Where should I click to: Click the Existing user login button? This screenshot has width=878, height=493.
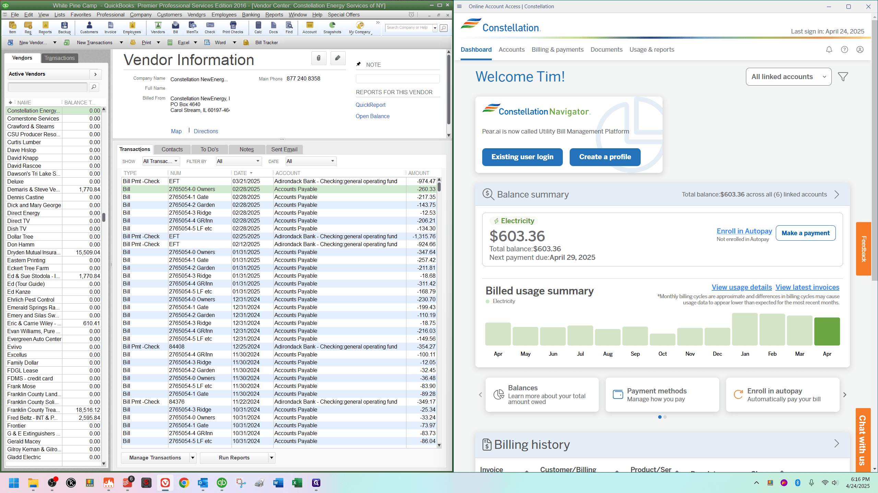[522, 157]
